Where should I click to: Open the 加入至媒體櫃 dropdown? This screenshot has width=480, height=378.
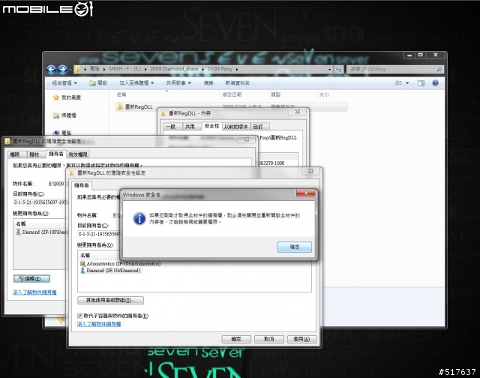coord(136,83)
